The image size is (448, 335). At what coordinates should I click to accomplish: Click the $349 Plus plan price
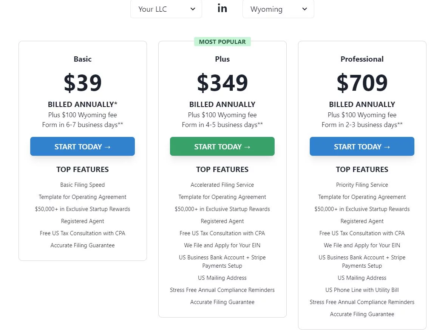222,83
